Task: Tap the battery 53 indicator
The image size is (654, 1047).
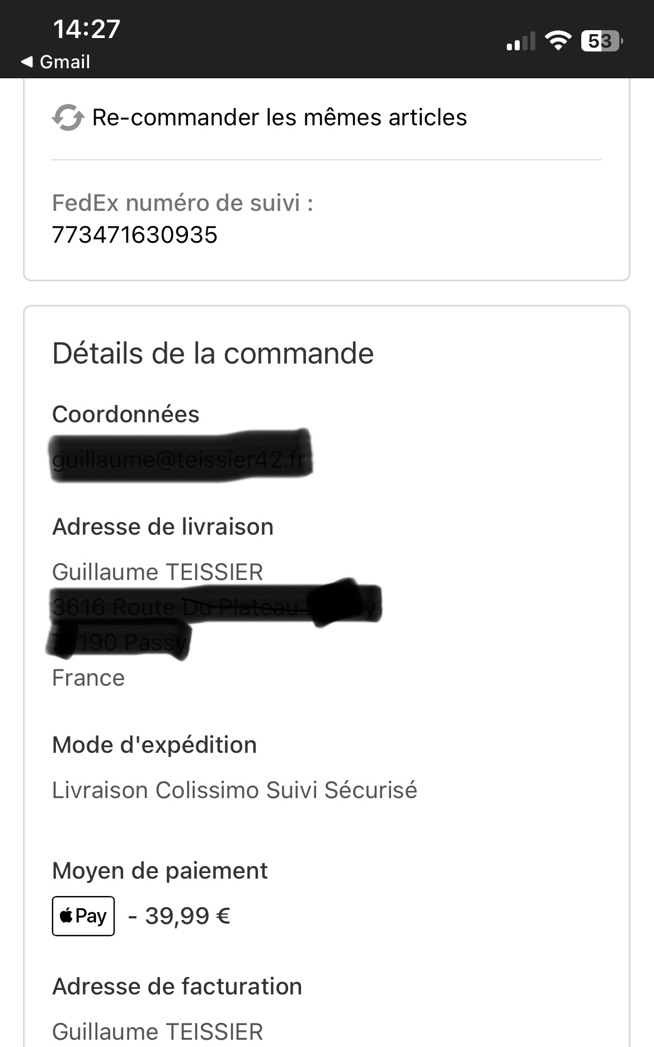Action: pyautogui.click(x=602, y=41)
